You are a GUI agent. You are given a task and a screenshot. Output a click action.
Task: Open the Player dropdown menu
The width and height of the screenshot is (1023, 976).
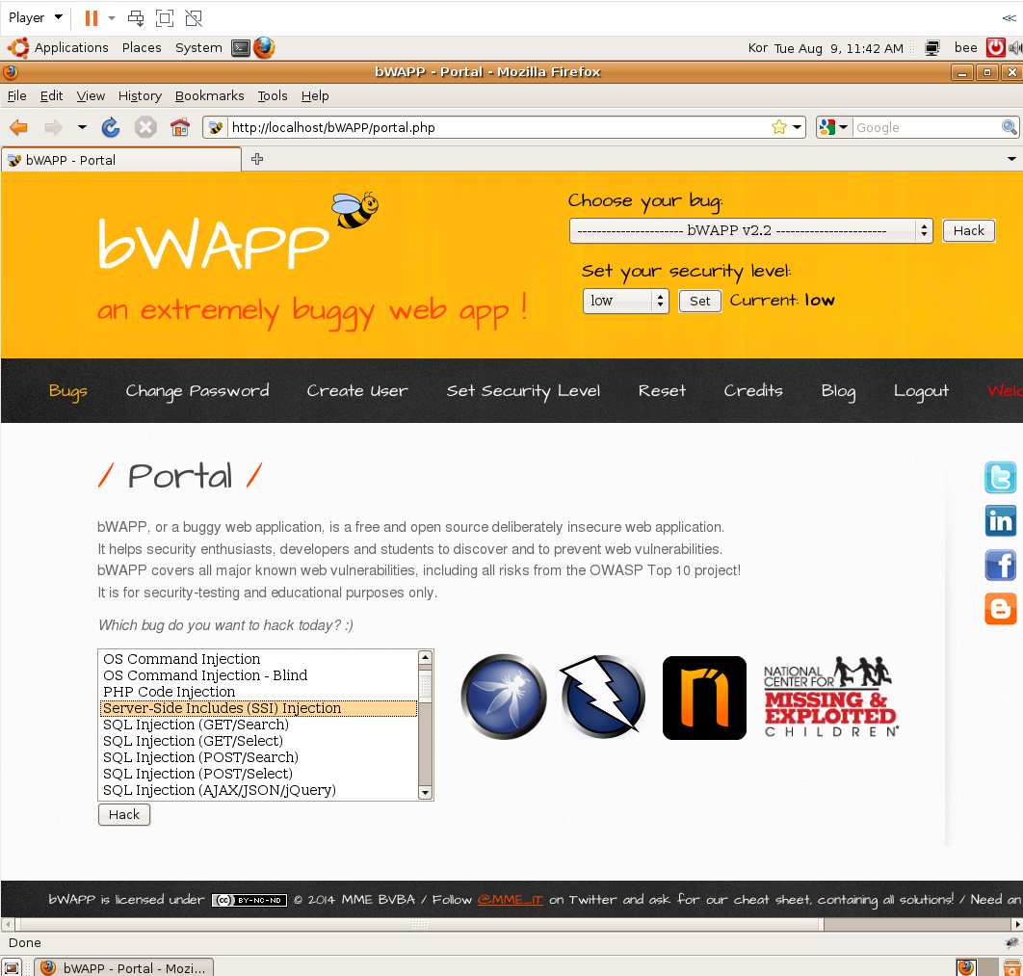(36, 17)
